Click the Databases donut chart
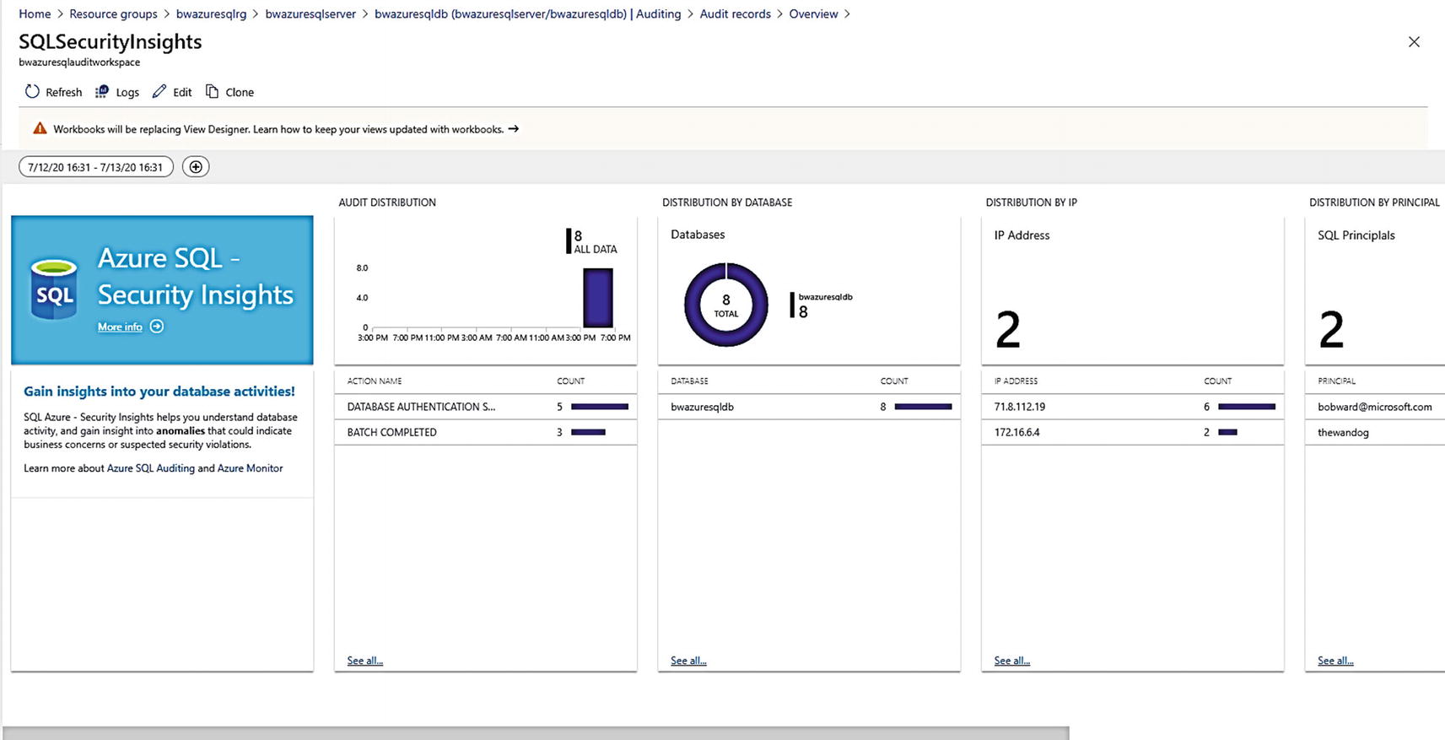This screenshot has height=740, width=1445. point(725,305)
